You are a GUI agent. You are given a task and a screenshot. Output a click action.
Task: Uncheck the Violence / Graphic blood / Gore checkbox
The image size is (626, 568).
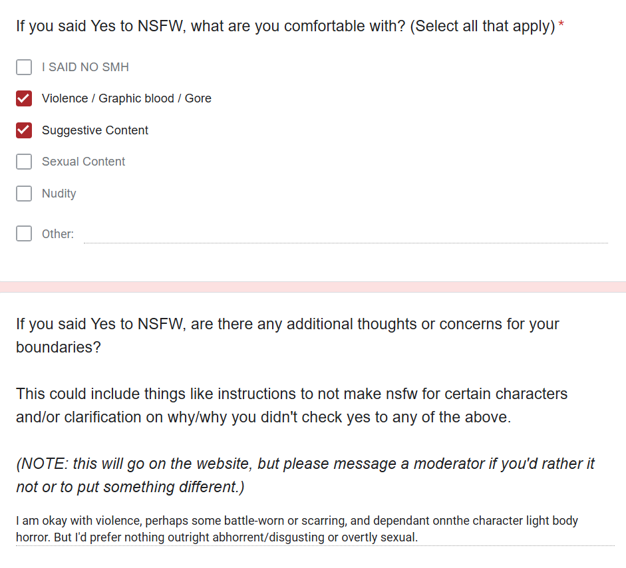pos(24,98)
